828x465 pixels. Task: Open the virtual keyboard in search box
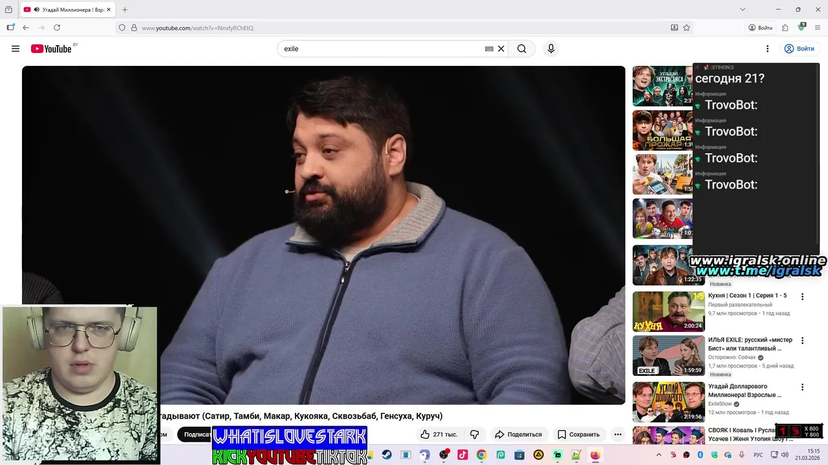point(489,48)
